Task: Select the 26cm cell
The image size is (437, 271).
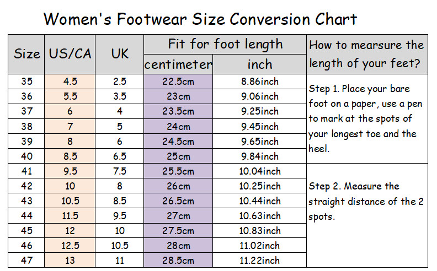Action: [178, 186]
